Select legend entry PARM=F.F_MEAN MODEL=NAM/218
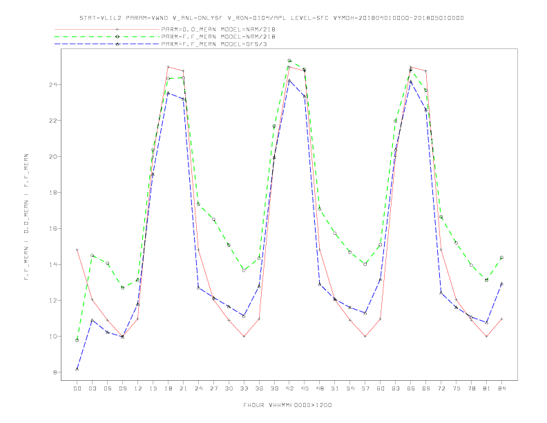The height and width of the screenshot is (423, 547). coord(218,37)
